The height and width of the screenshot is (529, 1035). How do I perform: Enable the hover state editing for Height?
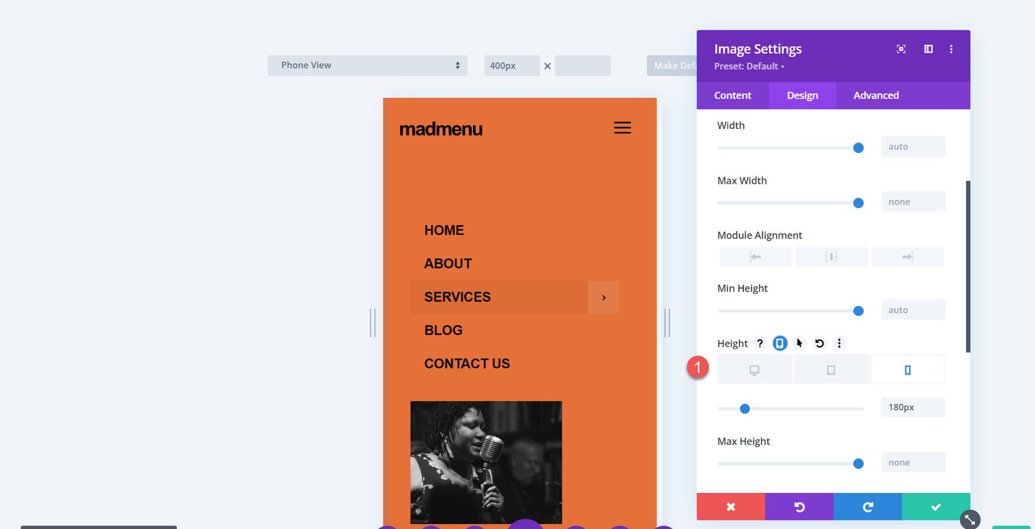[x=799, y=343]
